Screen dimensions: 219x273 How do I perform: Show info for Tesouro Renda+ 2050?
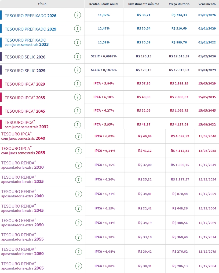[x=78, y=223]
